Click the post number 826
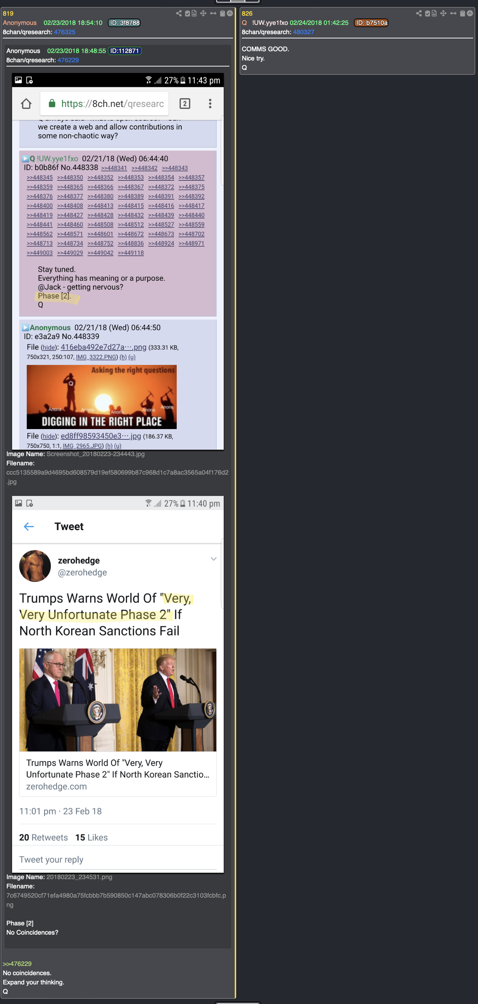 tap(247, 13)
